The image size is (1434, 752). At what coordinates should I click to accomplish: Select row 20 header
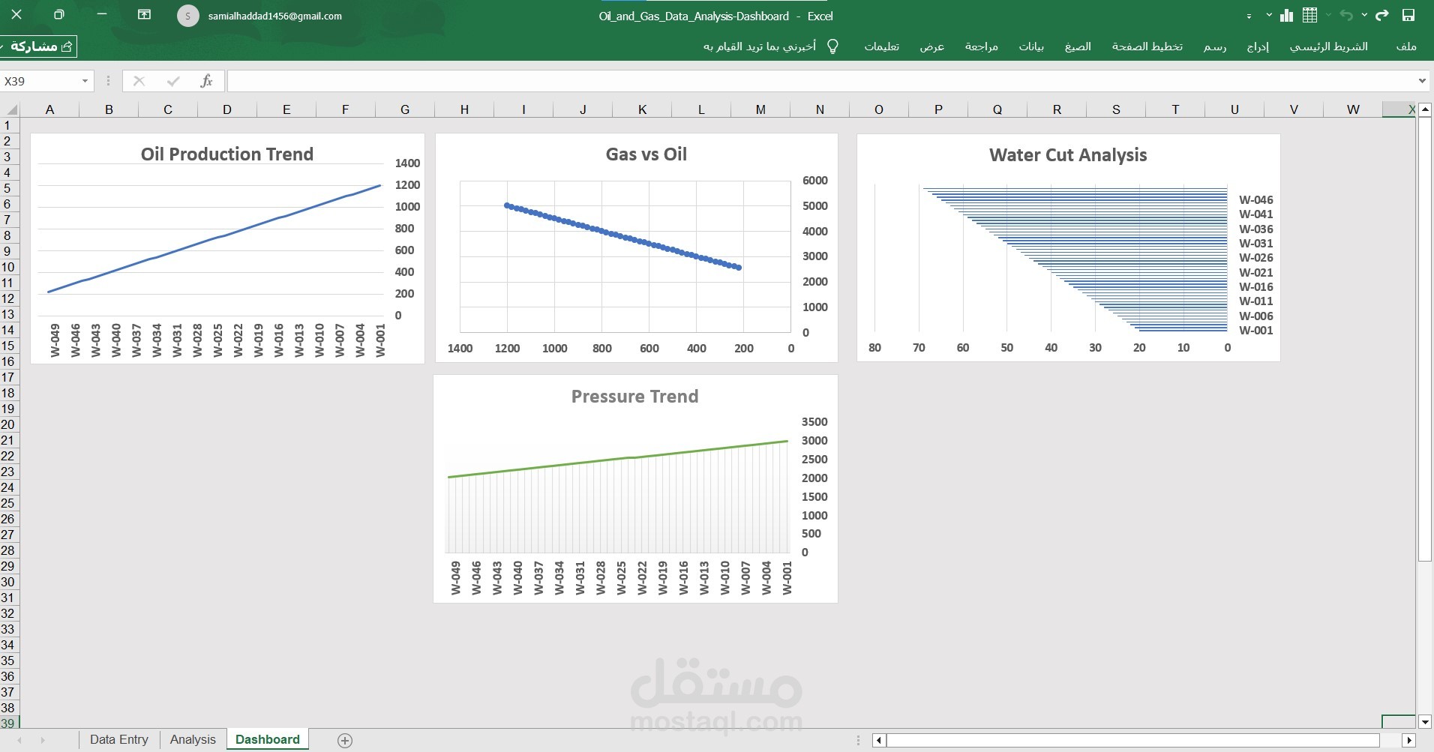9,424
